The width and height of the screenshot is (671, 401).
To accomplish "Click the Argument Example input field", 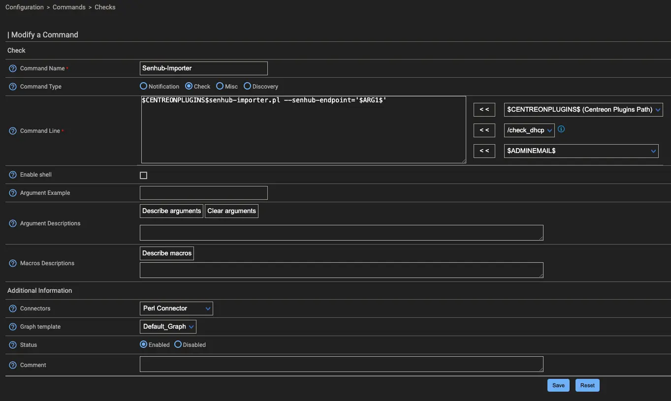I will [x=204, y=193].
